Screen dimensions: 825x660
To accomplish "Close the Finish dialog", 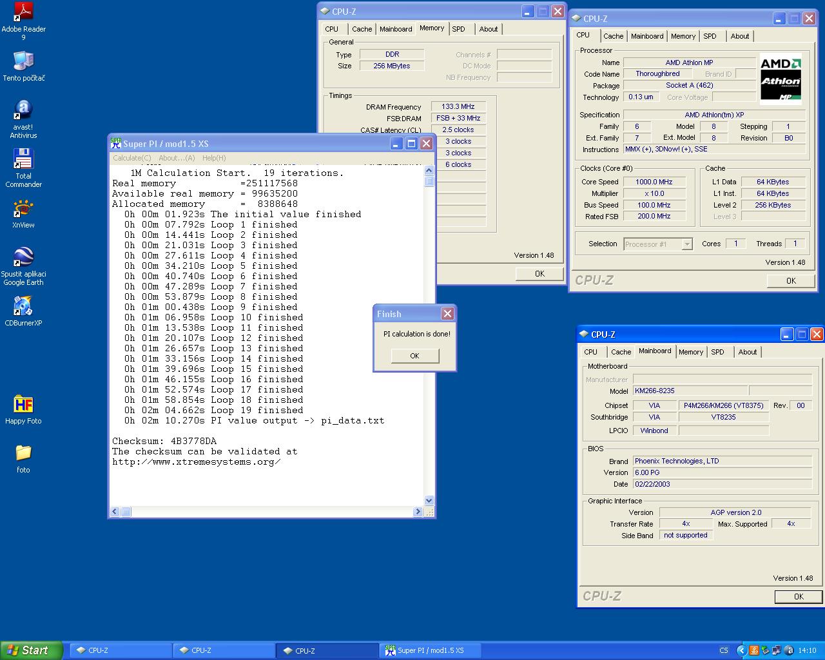I will click(447, 313).
